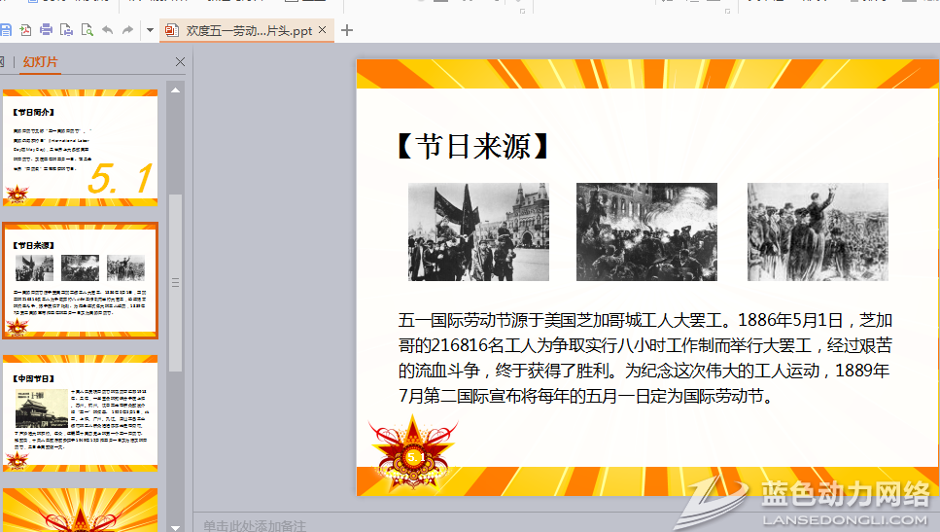Select the 节日简介 slide thumbnail

pyautogui.click(x=80, y=148)
